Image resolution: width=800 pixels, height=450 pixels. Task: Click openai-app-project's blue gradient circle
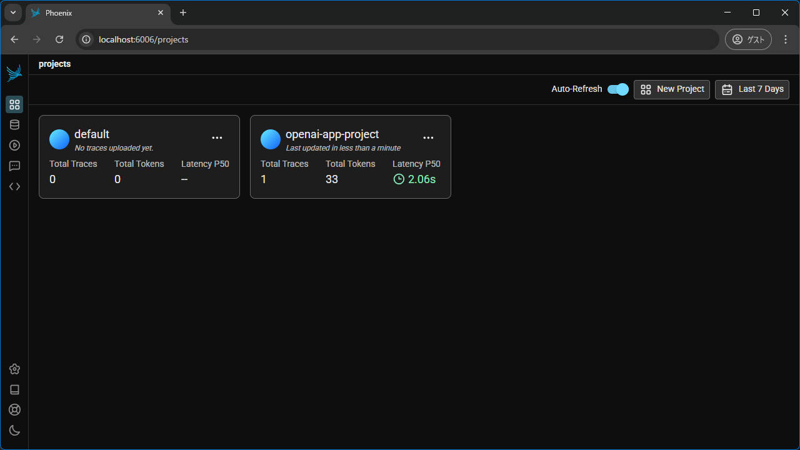(271, 139)
